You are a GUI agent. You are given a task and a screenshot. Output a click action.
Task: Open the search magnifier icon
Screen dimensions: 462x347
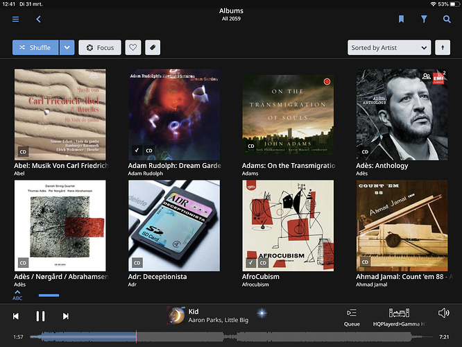click(447, 19)
